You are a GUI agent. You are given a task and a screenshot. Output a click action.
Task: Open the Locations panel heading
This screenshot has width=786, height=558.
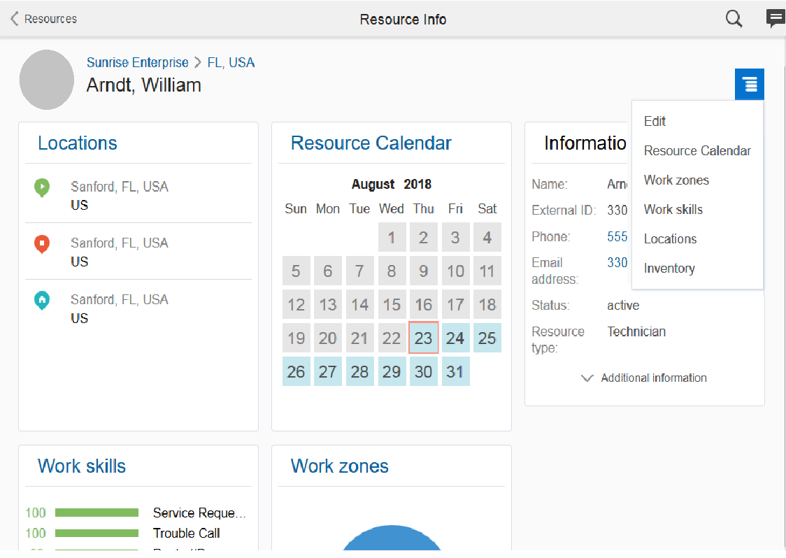[x=78, y=143]
